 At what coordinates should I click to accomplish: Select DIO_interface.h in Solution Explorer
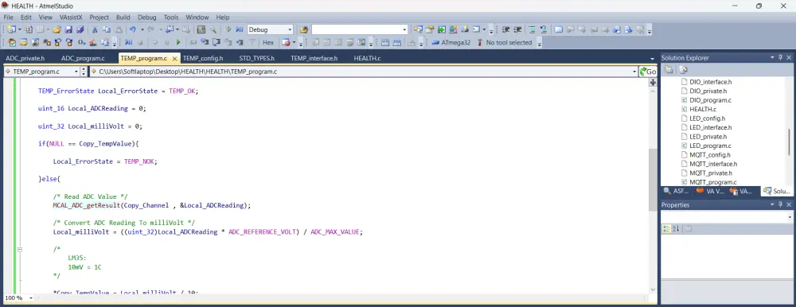pos(707,82)
